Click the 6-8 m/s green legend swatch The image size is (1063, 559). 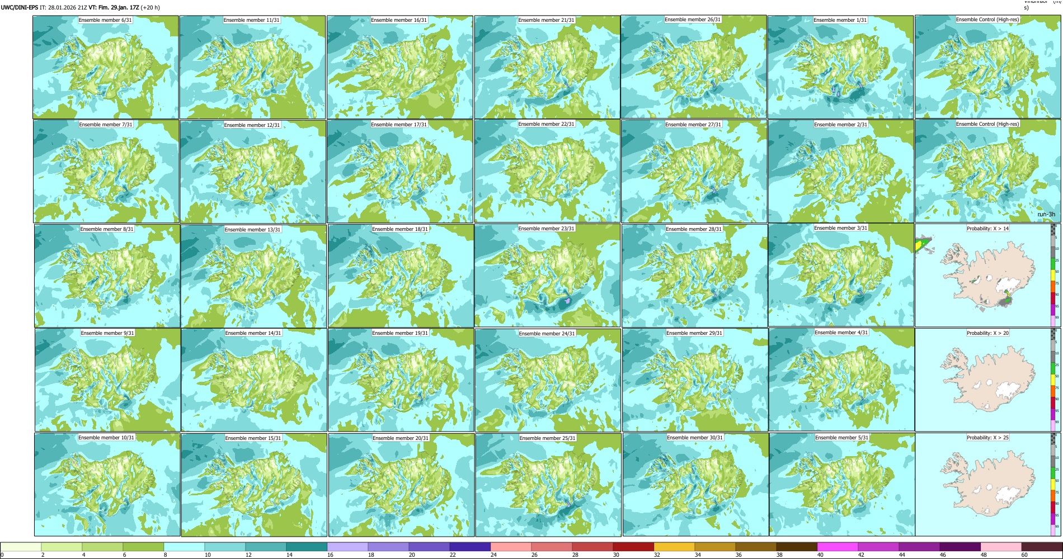coord(143,547)
